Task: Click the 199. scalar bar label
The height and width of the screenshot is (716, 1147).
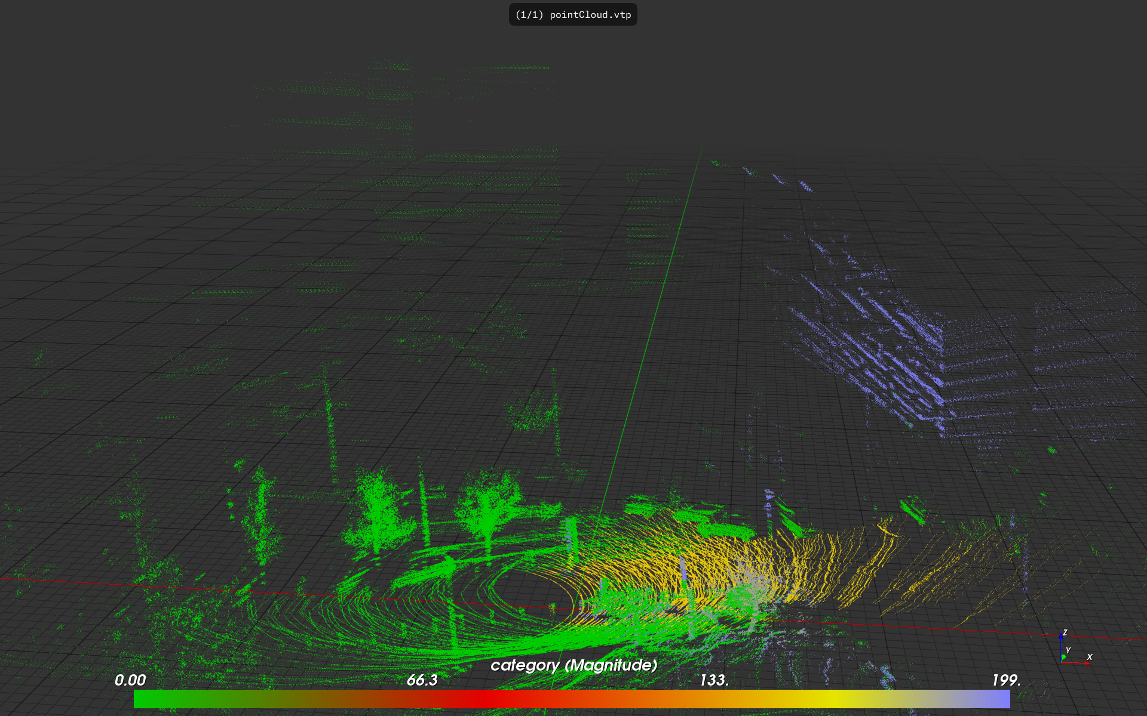Action: tap(1006, 680)
